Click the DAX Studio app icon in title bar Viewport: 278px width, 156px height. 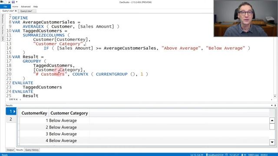[x=2, y=2]
